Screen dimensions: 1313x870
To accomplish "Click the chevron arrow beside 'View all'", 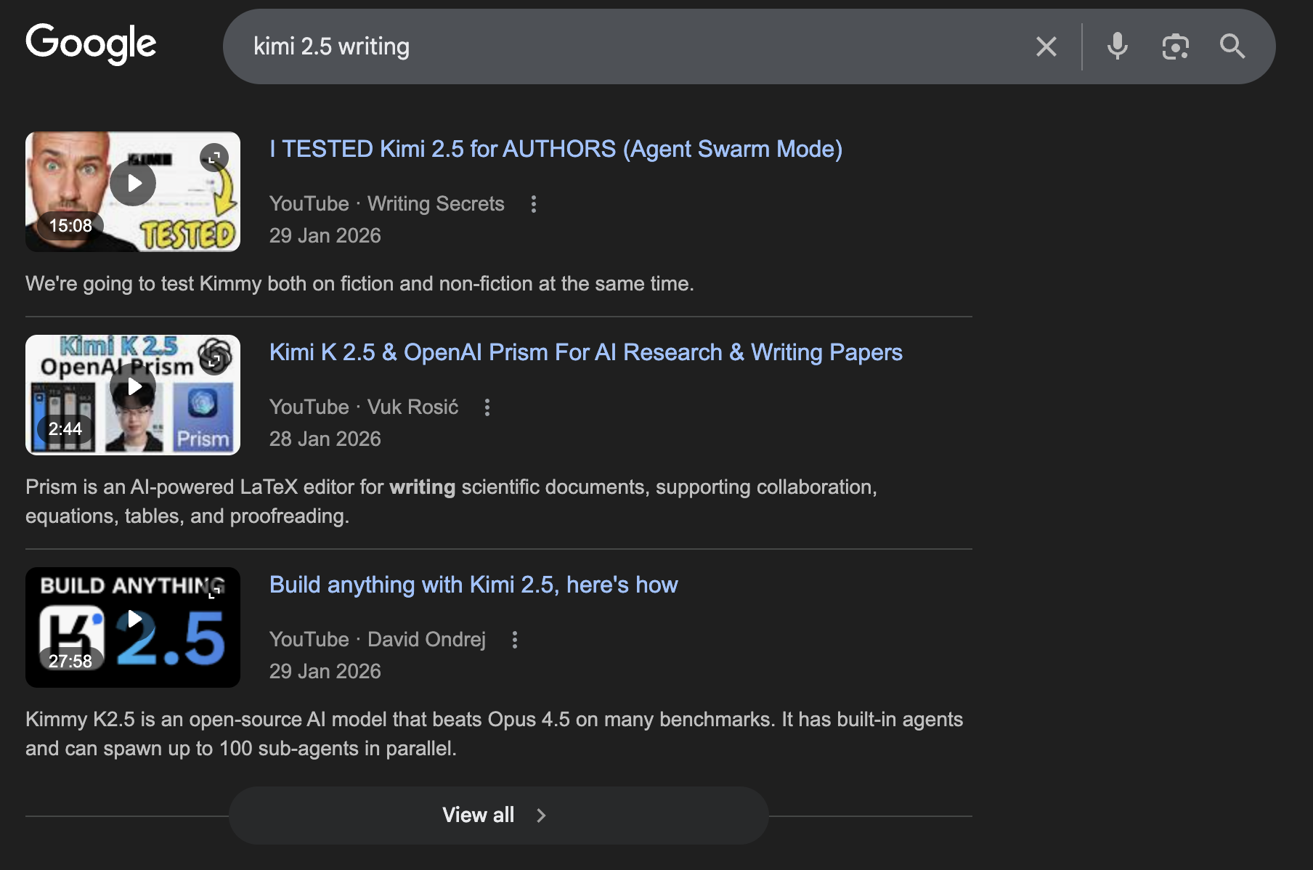I will tap(541, 816).
